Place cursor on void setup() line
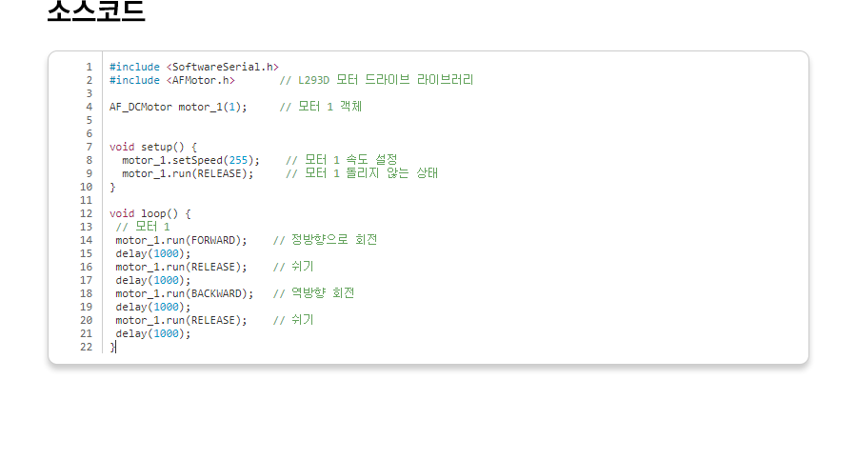 tap(152, 147)
